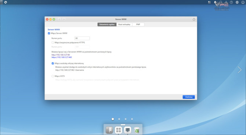Open the http://192.168.0.27:80 link
The width and height of the screenshot is (246, 135).
[61, 55]
